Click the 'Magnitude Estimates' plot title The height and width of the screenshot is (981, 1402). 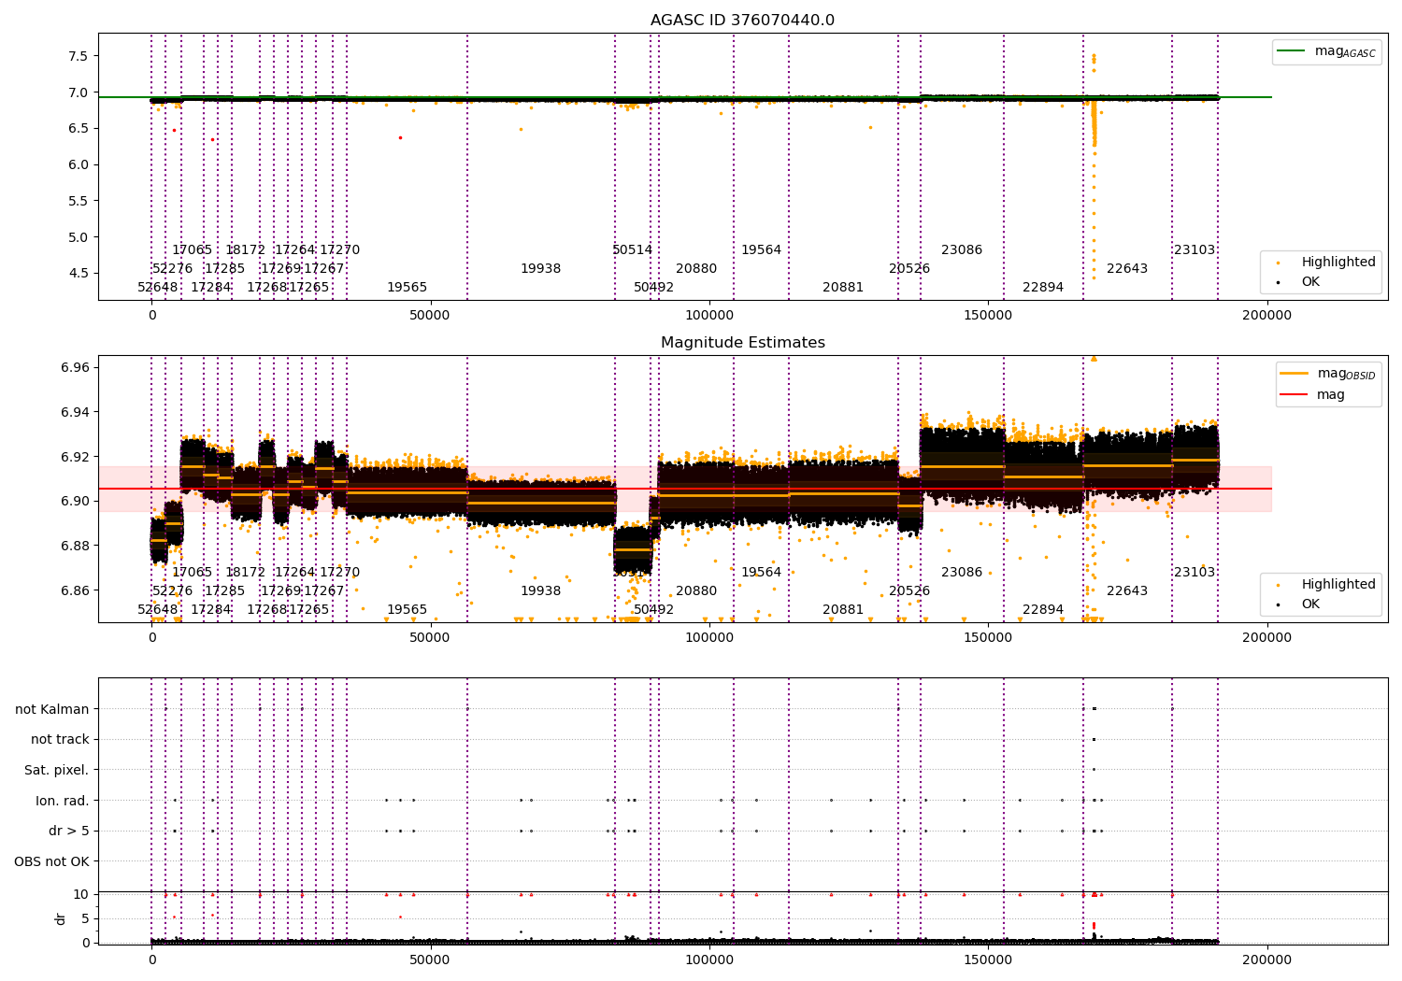pos(742,343)
